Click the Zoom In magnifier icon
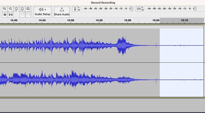Viewport: 205px width, 113px height. 5,9
